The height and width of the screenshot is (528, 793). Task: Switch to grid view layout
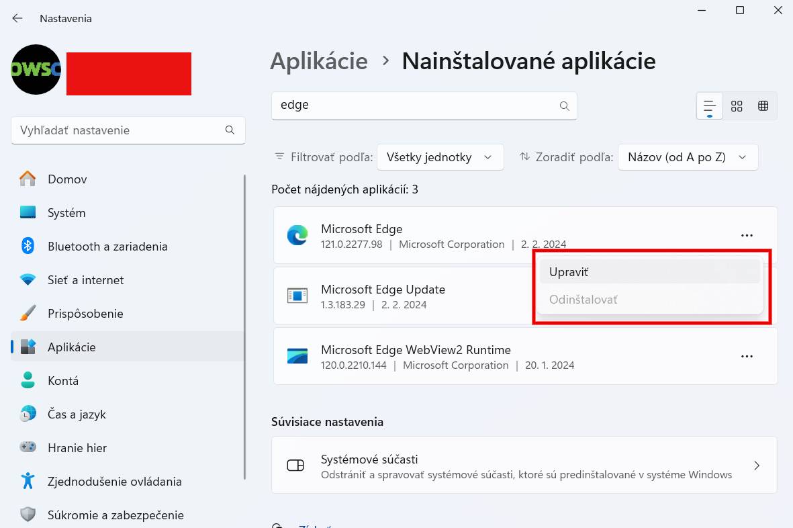click(x=737, y=106)
